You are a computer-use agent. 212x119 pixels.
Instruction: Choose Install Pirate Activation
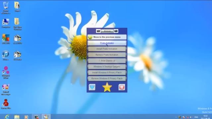click(x=107, y=49)
